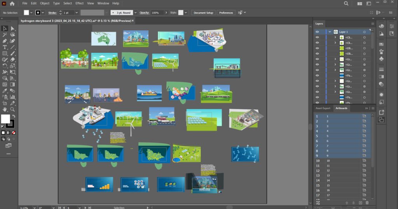
Task: Switch to the Asset Export tab
Action: [323, 108]
